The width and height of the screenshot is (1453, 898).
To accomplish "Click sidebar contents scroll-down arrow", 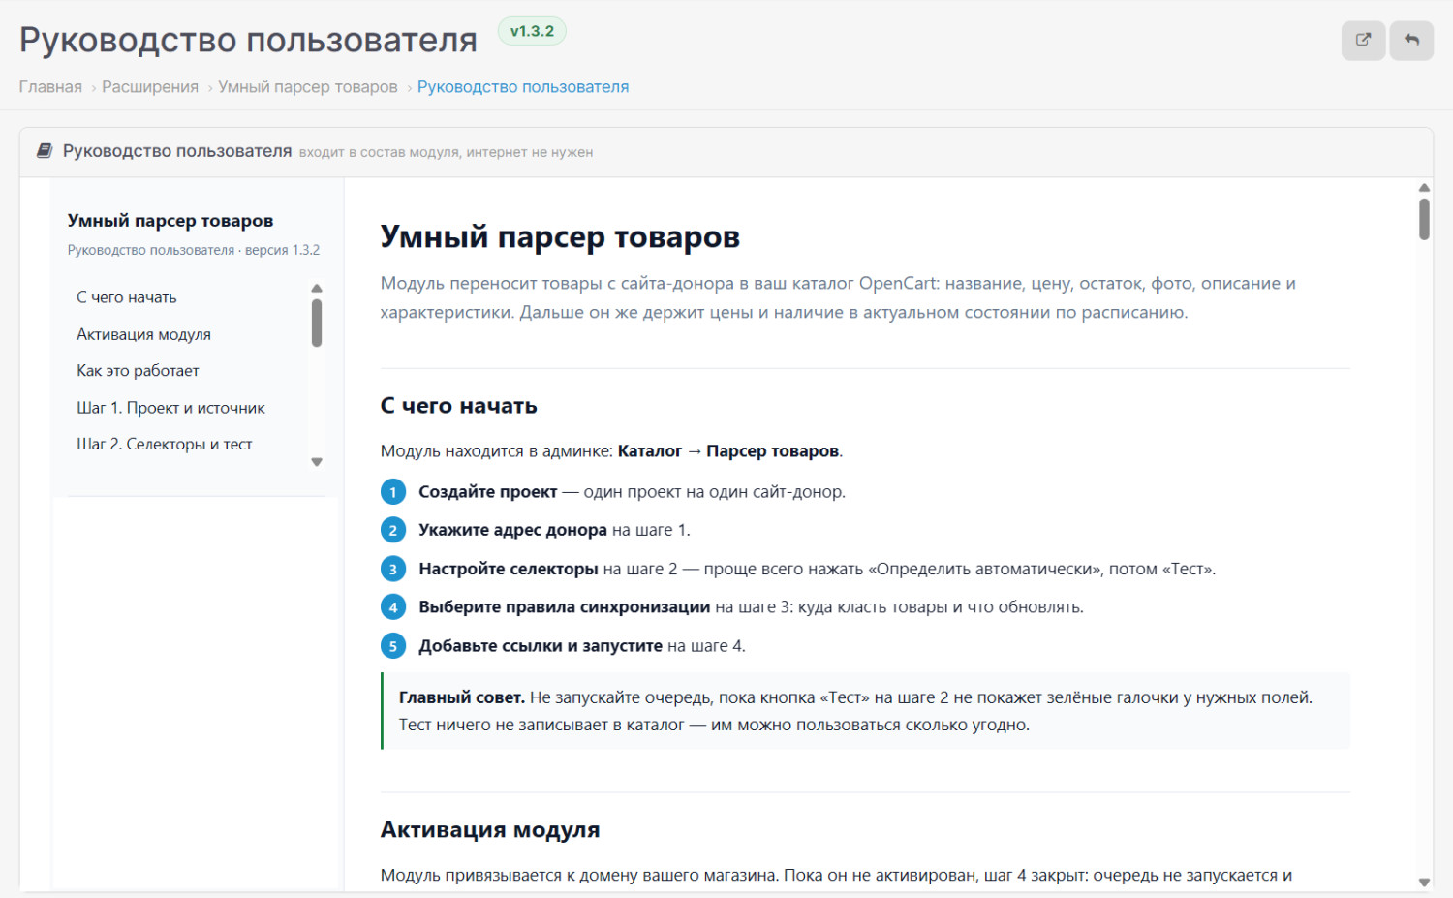I will [x=317, y=462].
